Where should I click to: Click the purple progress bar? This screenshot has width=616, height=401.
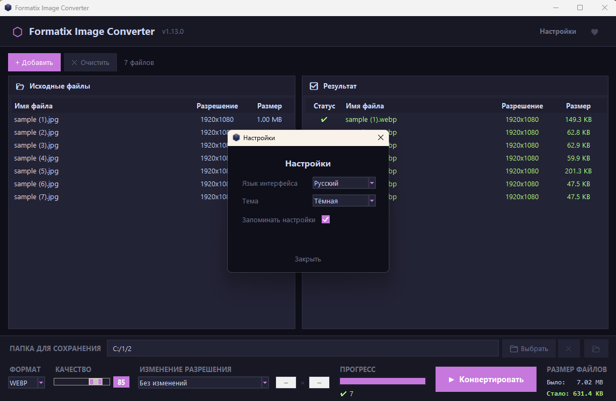point(382,381)
